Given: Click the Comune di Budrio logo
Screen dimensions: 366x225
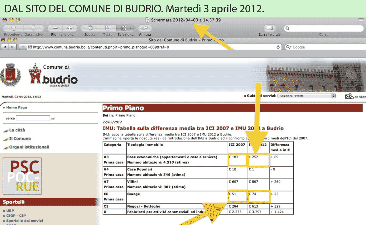Looking at the screenshot, I should coord(53,75).
